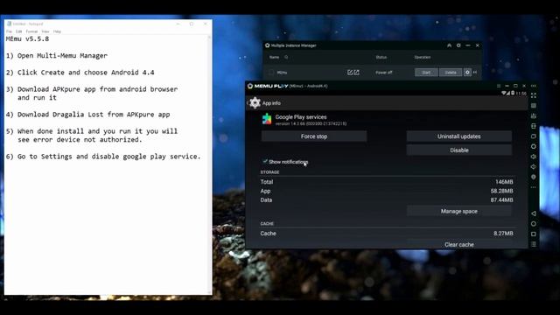Open the GPS location pin sidebar icon
Screen dimensions: 560x315
[533, 177]
